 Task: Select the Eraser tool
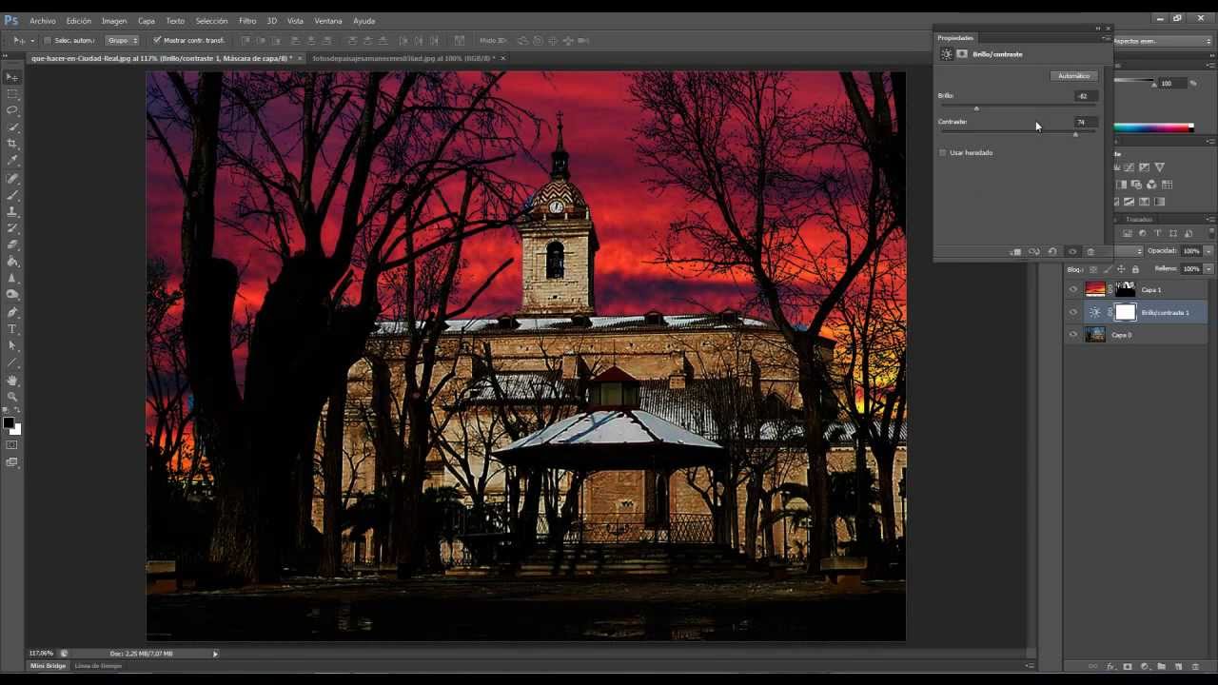point(12,245)
